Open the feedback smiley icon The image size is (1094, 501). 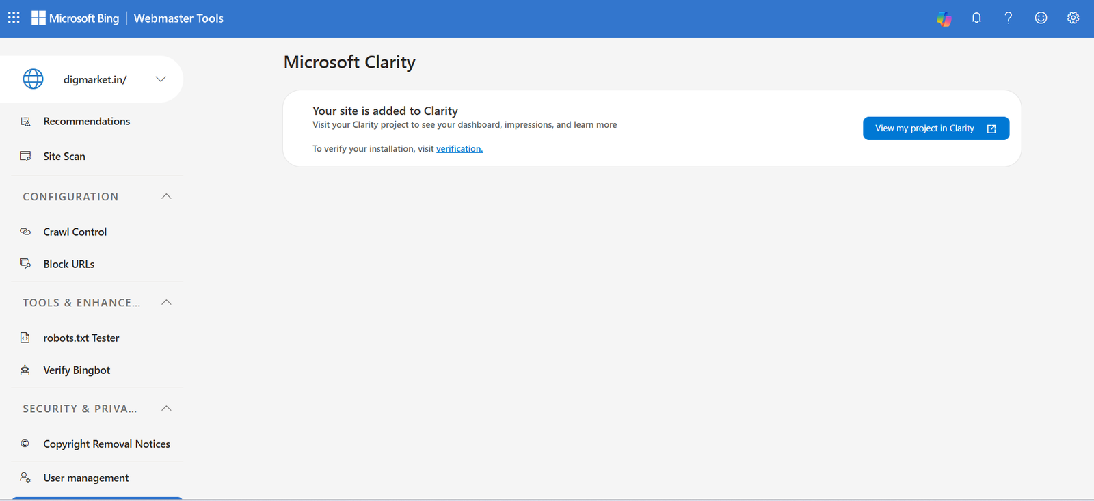[x=1041, y=18]
